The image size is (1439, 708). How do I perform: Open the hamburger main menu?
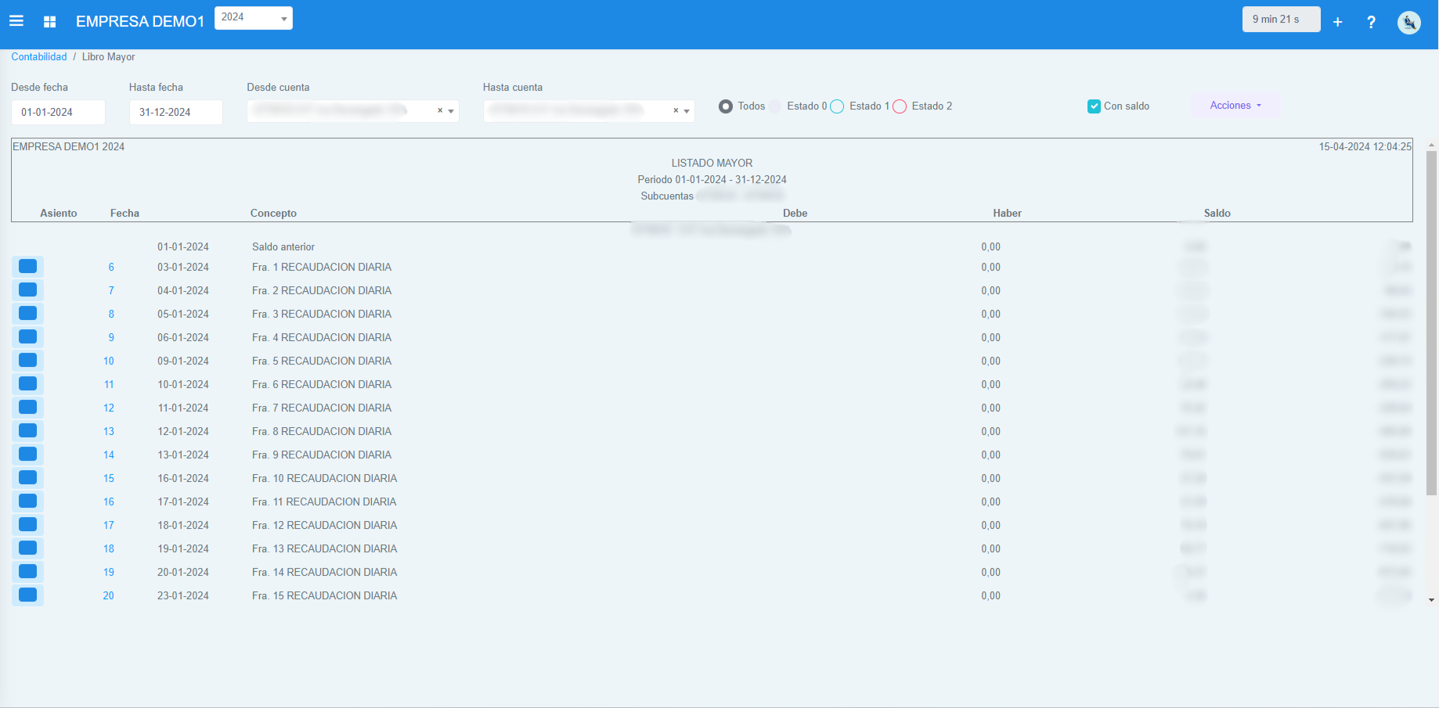click(x=16, y=21)
